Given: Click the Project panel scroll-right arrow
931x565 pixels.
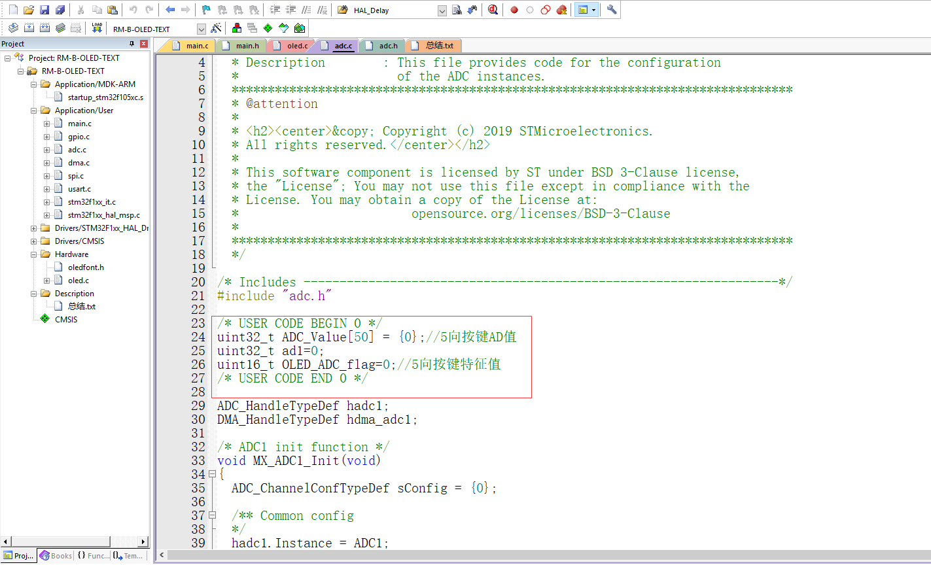Looking at the screenshot, I should (x=143, y=542).
